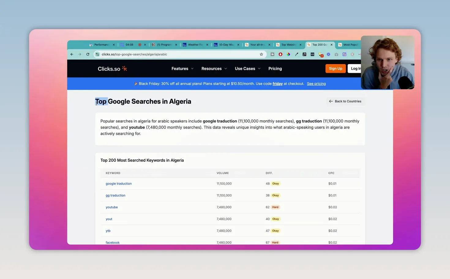Screen dimensions: 450x279
Task: Open the red hand blocker extension
Action: click(280, 54)
